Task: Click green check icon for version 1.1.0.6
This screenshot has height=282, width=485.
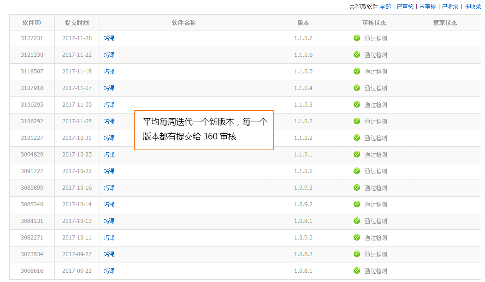Action: [x=357, y=55]
